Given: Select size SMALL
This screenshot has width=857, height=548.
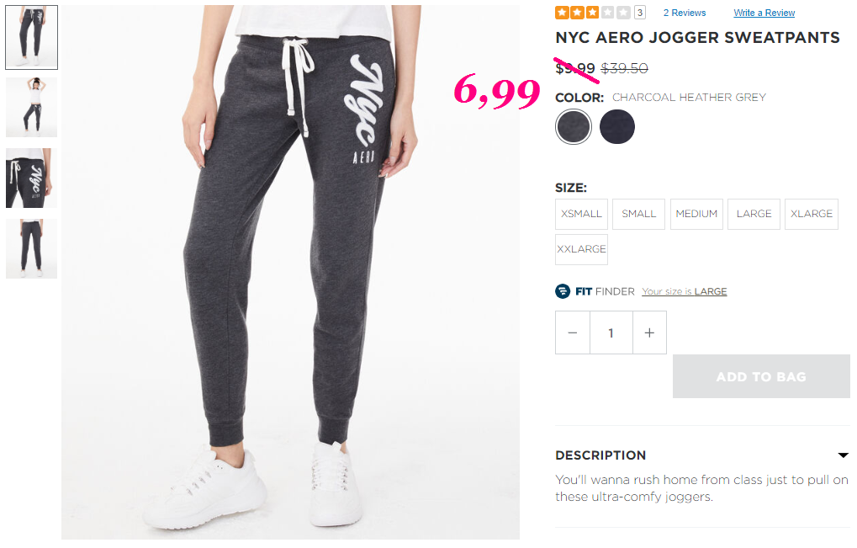Looking at the screenshot, I should 639,214.
